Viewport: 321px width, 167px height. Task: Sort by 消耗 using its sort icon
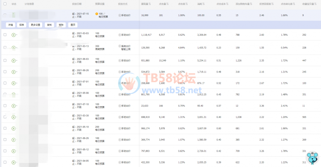[x=204, y=4]
